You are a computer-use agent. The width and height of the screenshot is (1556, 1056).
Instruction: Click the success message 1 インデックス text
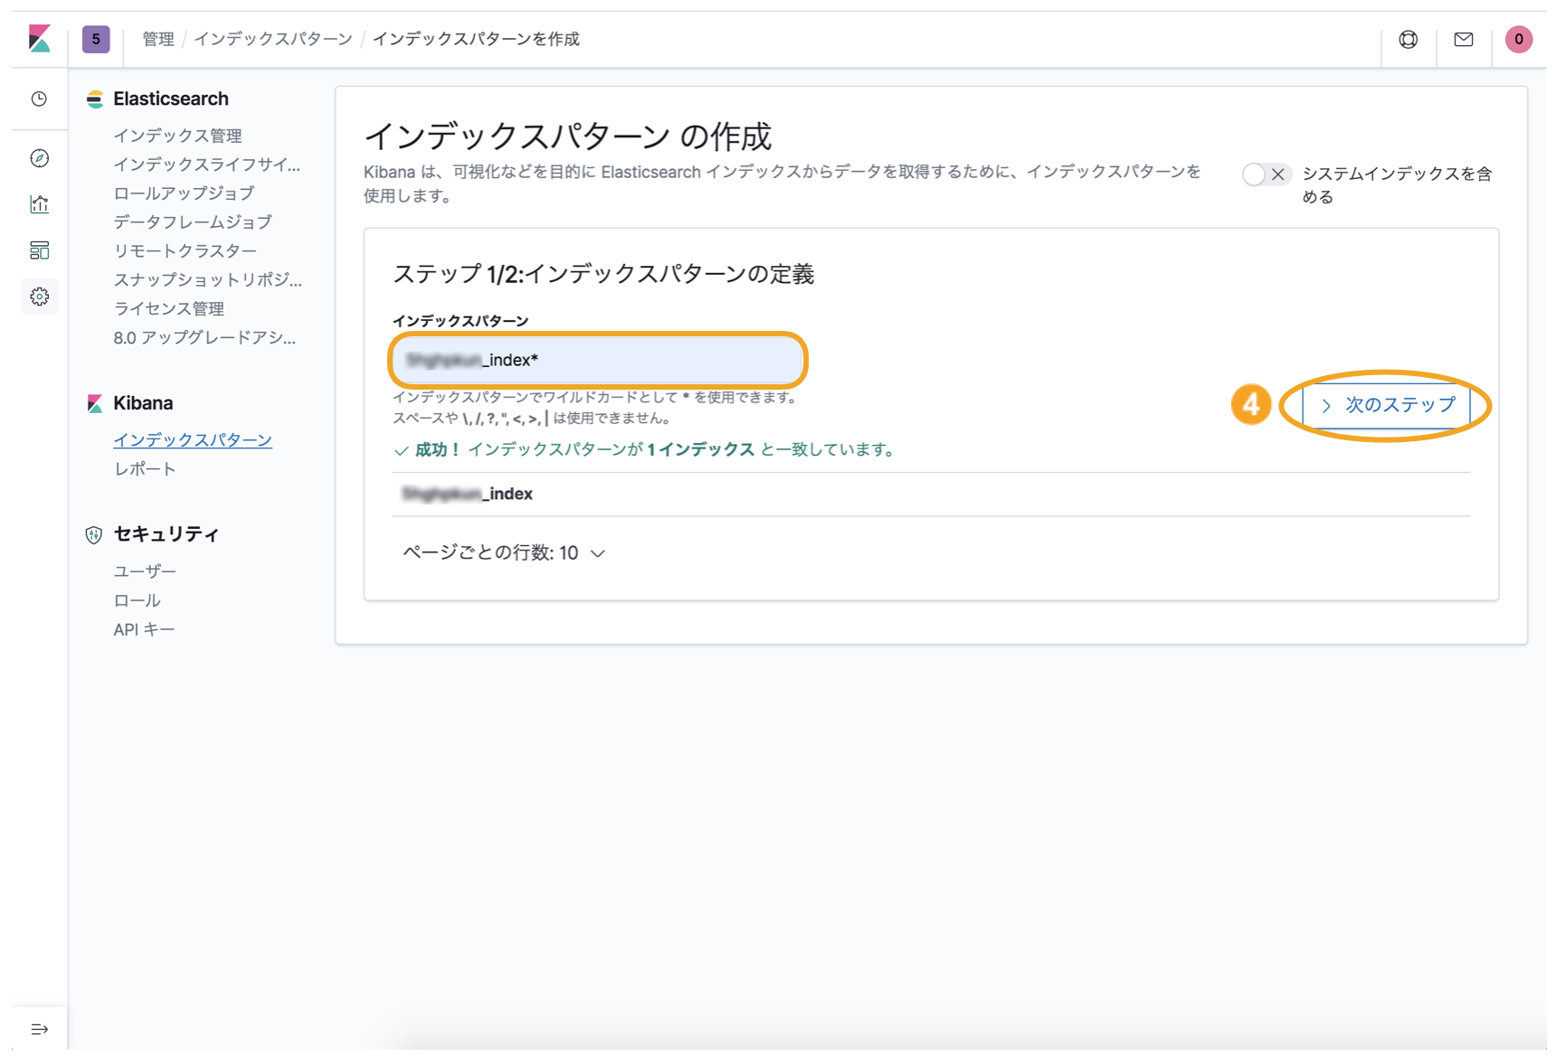[700, 449]
